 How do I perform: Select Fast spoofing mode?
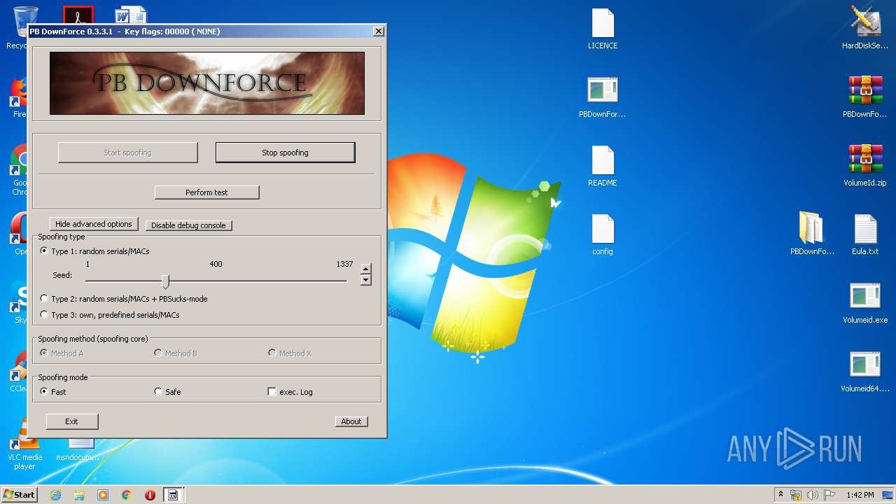[53, 392]
